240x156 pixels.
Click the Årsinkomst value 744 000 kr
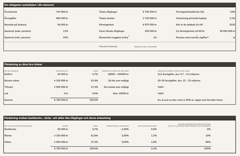[62, 12]
